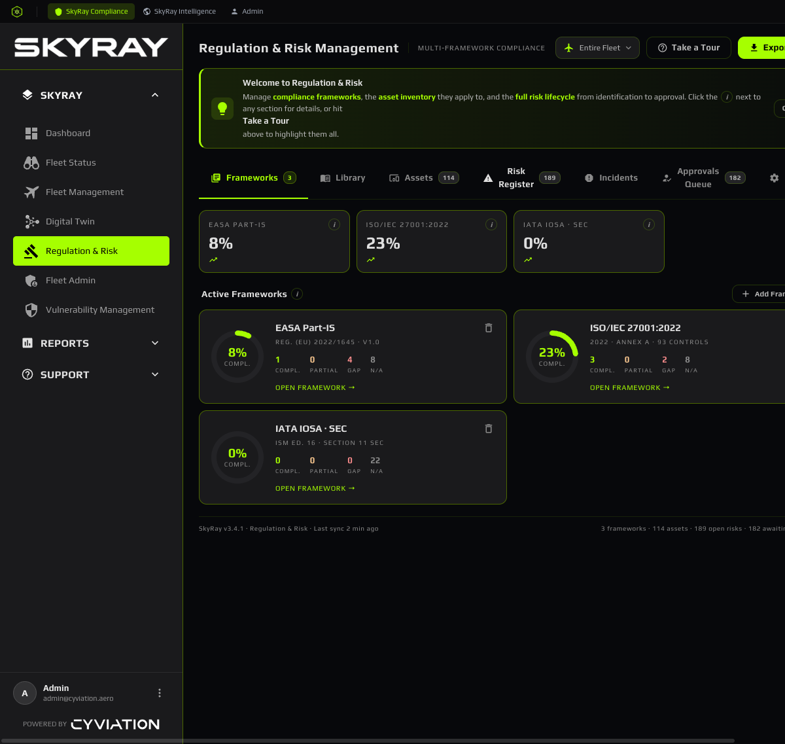Viewport: 785px width, 744px height.
Task: Click the GAP count 4 on EASA Part-IS
Action: click(x=350, y=360)
